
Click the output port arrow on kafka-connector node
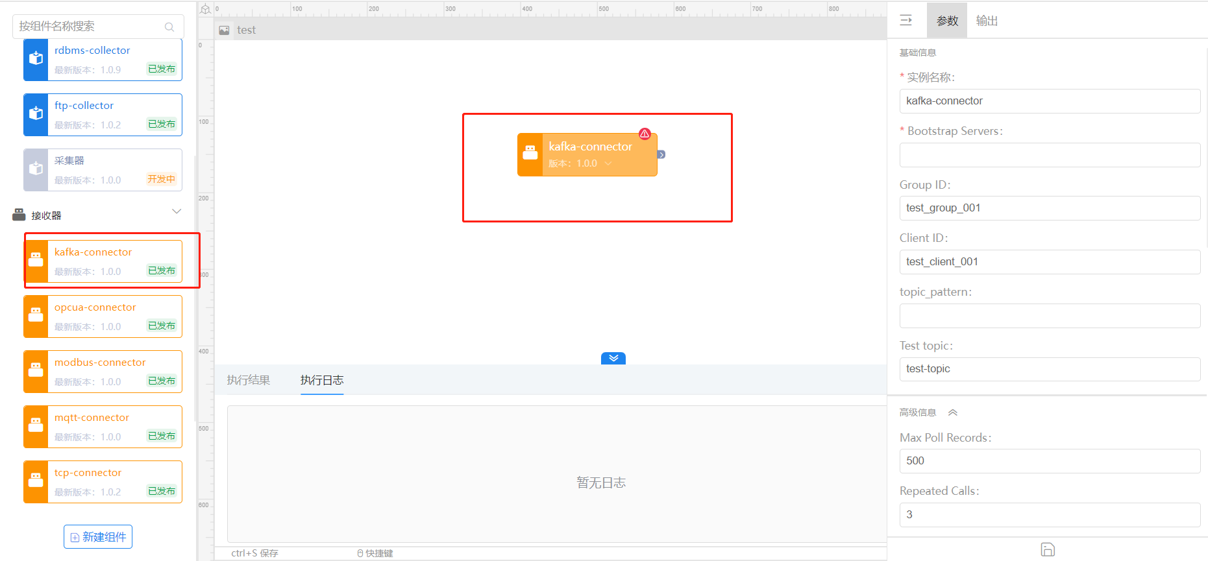point(661,154)
